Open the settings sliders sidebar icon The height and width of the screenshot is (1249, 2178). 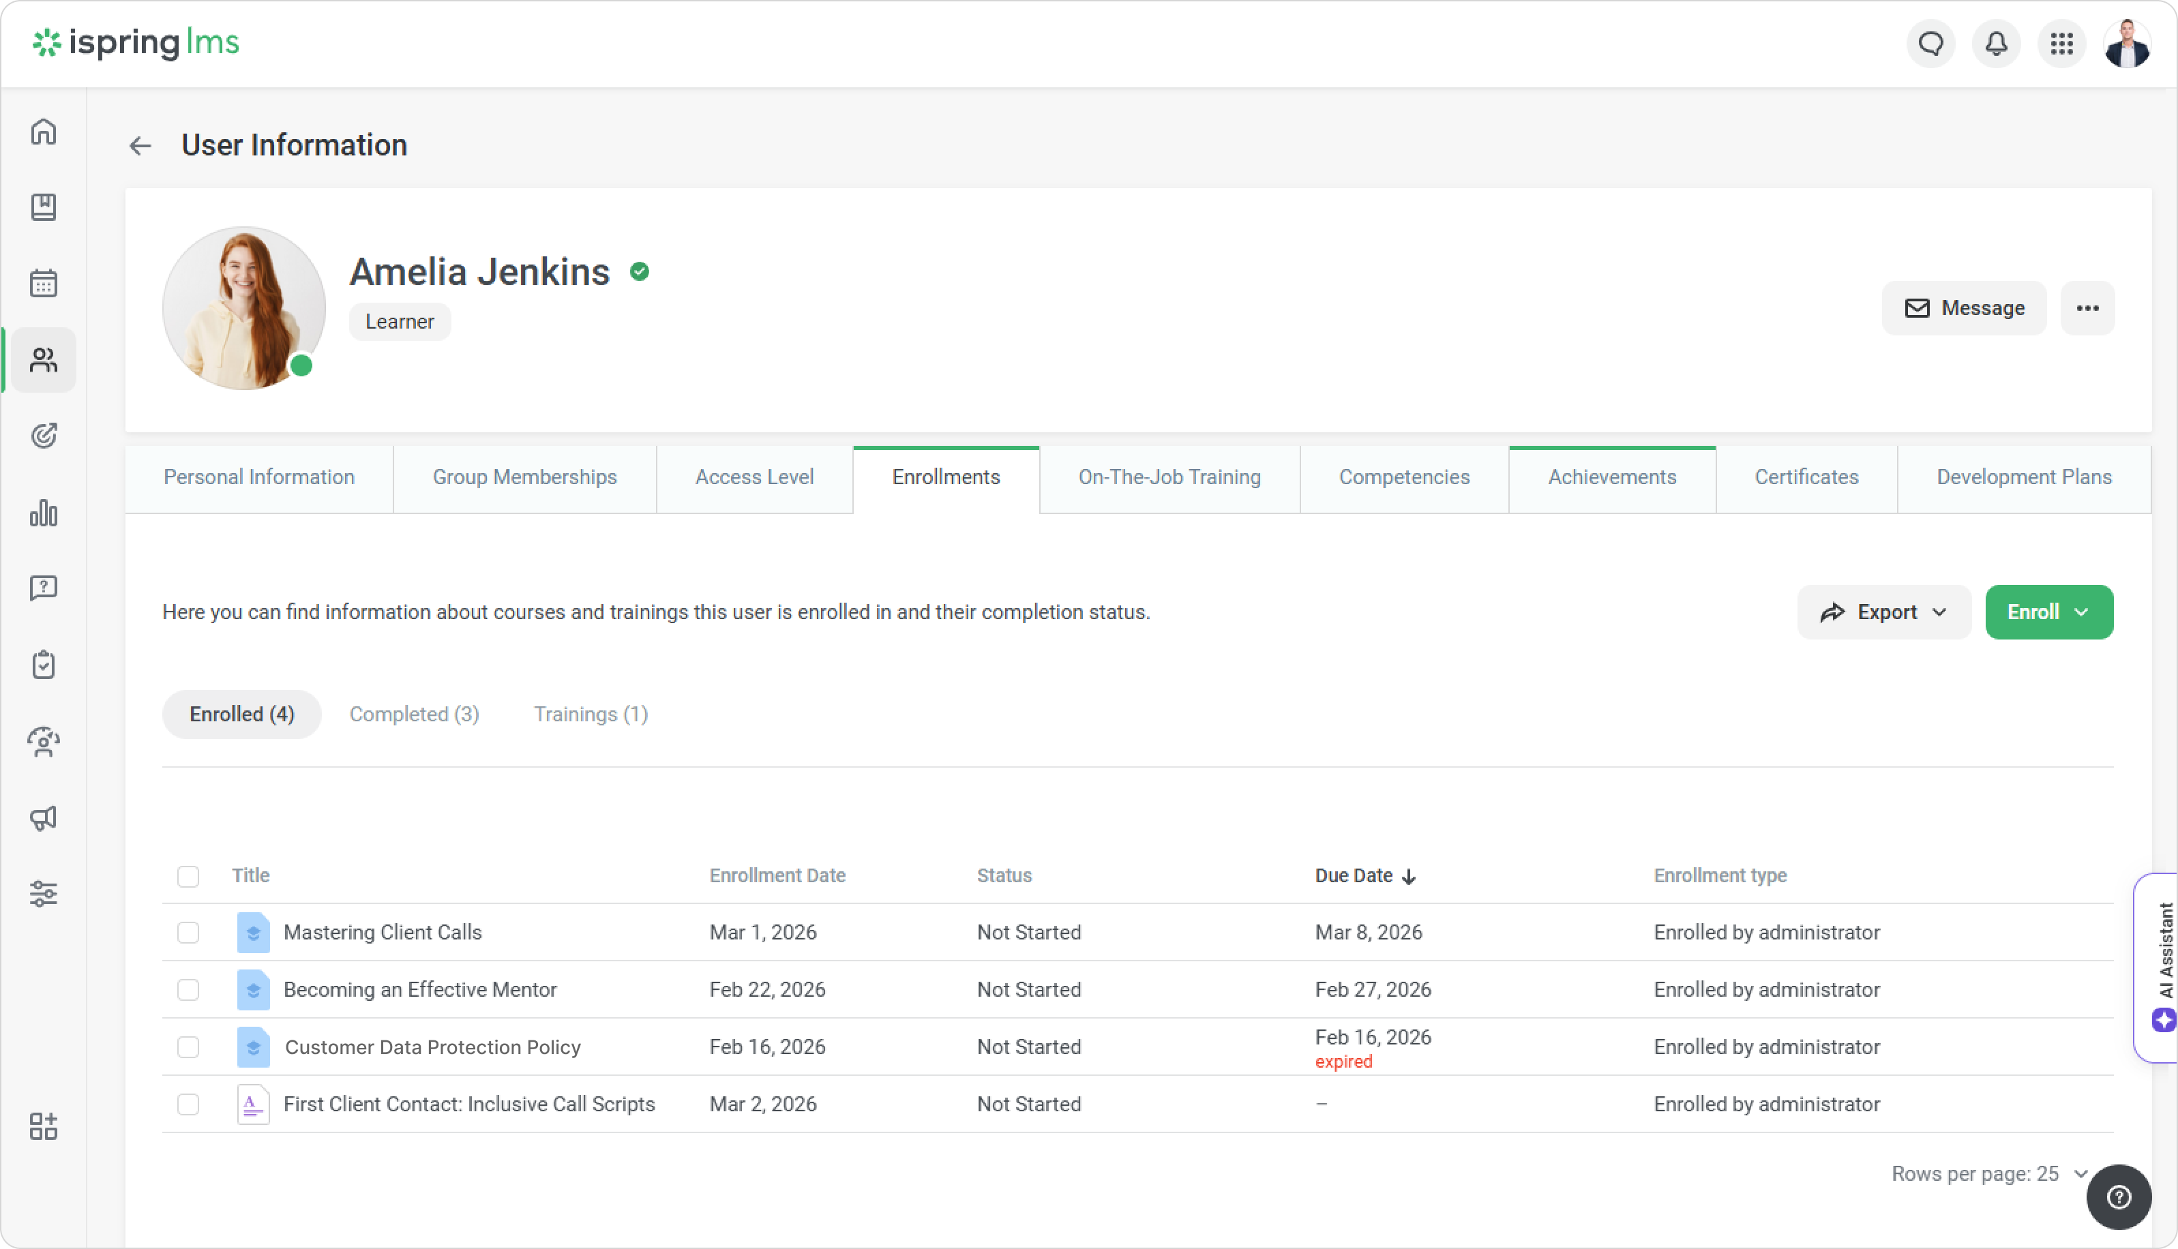pos(44,894)
